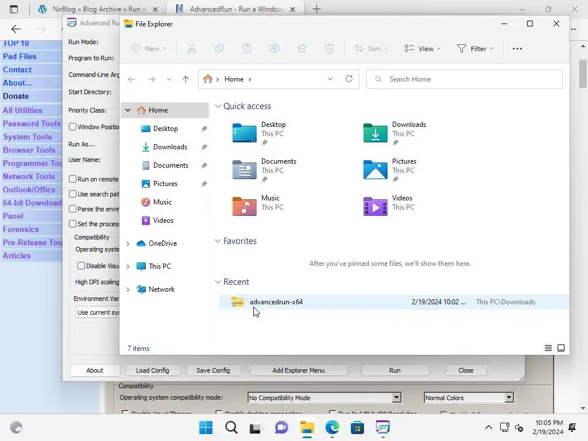Viewport: 588px width, 441px height.
Task: Open the See more ellipsis in File Explorer
Action: pyautogui.click(x=517, y=48)
